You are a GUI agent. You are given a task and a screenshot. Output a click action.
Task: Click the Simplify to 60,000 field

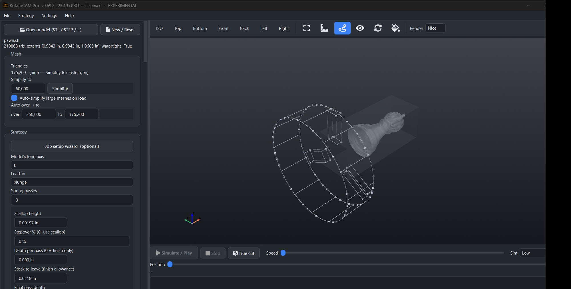28,89
